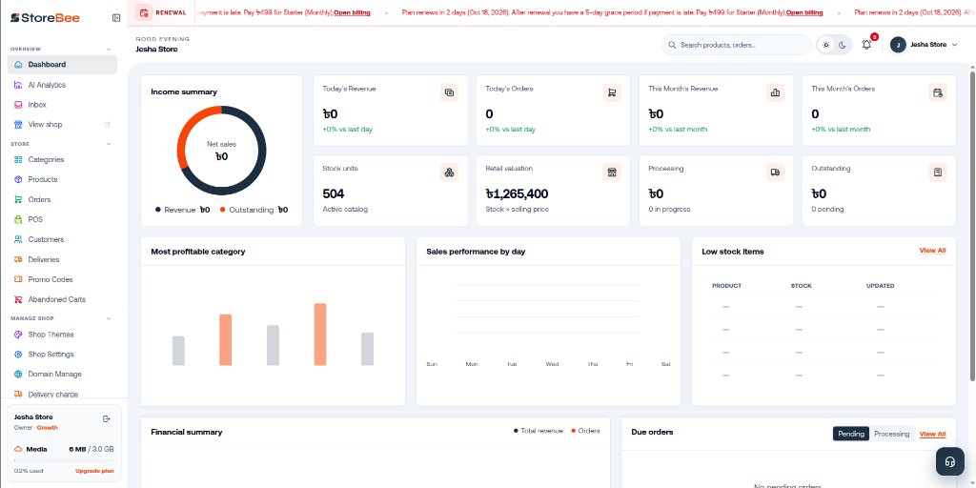
Task: Open AI Analytics in the sidebar
Action: pos(62,85)
